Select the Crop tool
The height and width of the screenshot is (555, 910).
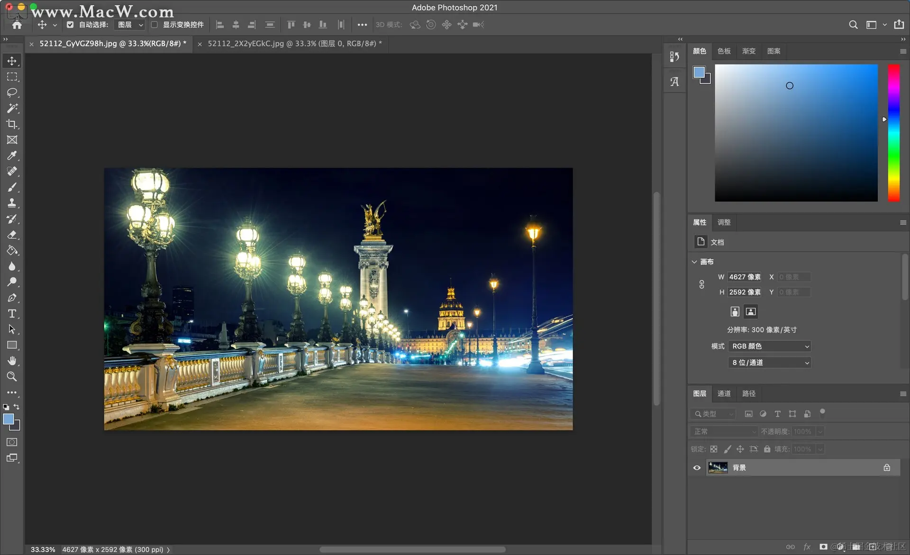click(12, 124)
